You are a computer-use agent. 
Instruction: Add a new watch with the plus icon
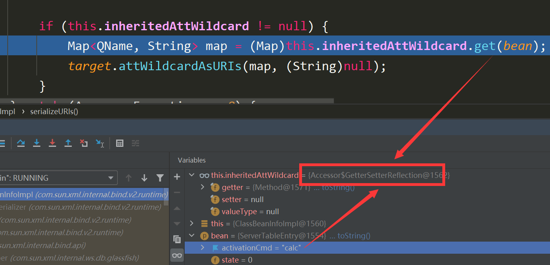177,176
